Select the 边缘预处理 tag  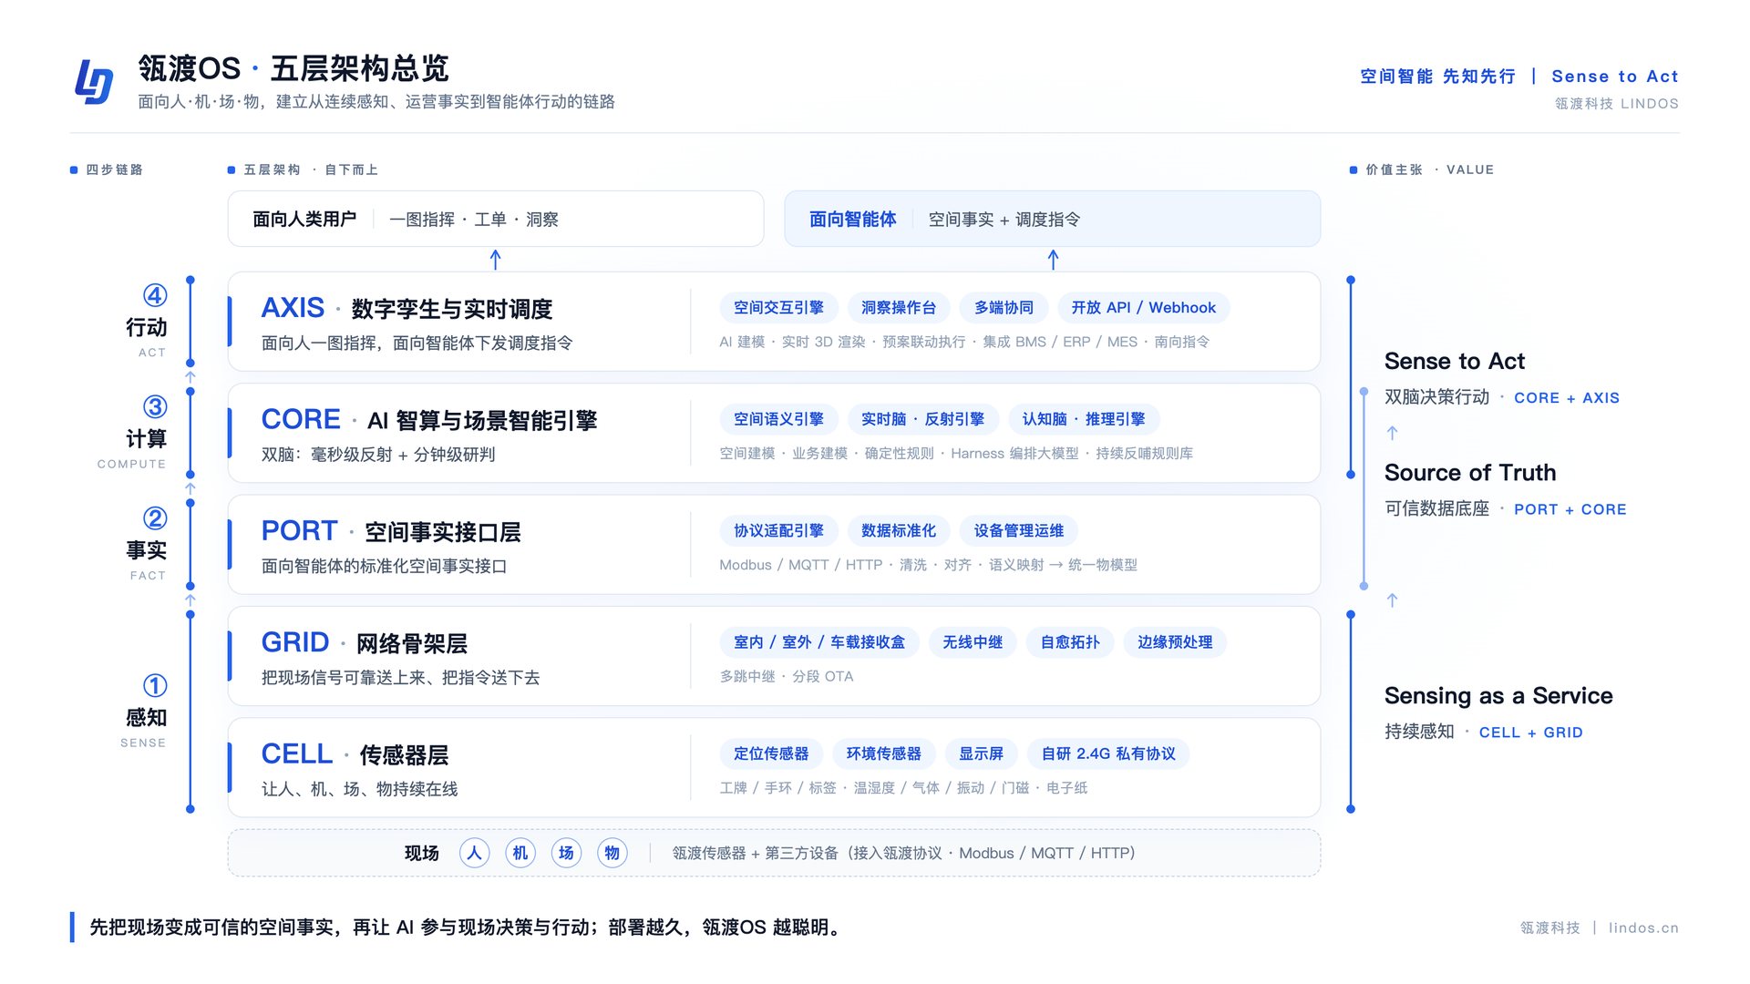click(1175, 642)
